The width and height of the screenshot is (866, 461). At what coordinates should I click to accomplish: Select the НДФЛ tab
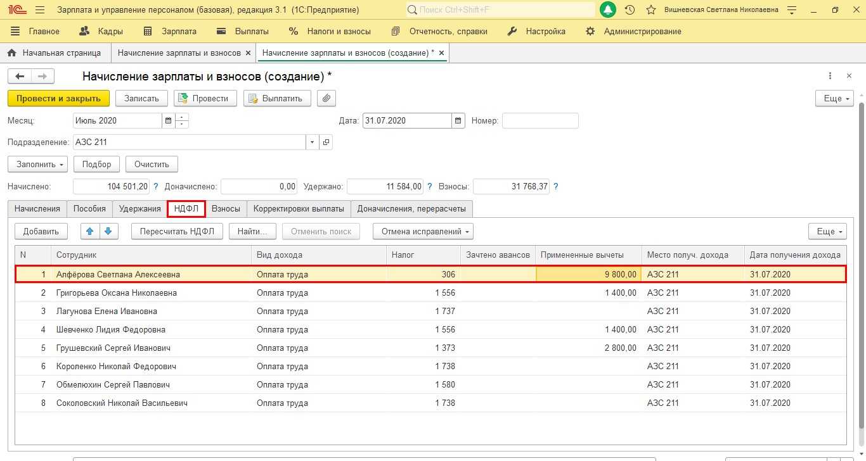click(x=186, y=208)
